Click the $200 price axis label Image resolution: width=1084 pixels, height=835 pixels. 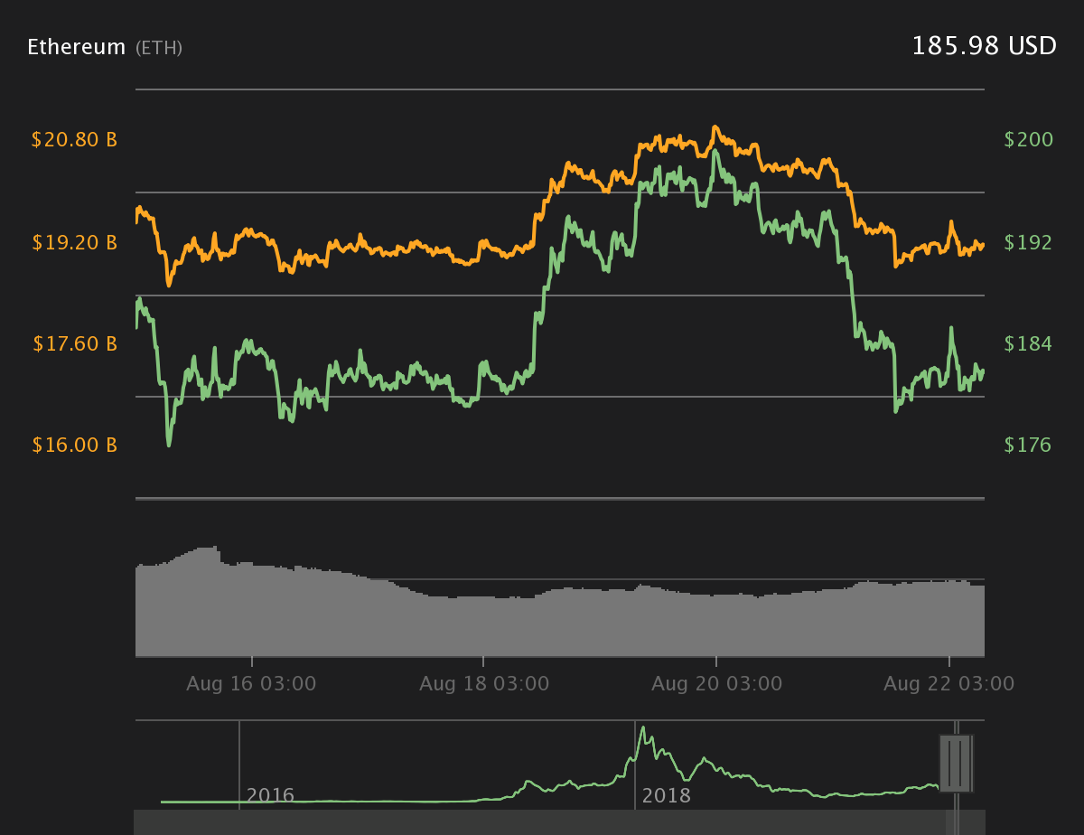click(x=1029, y=140)
